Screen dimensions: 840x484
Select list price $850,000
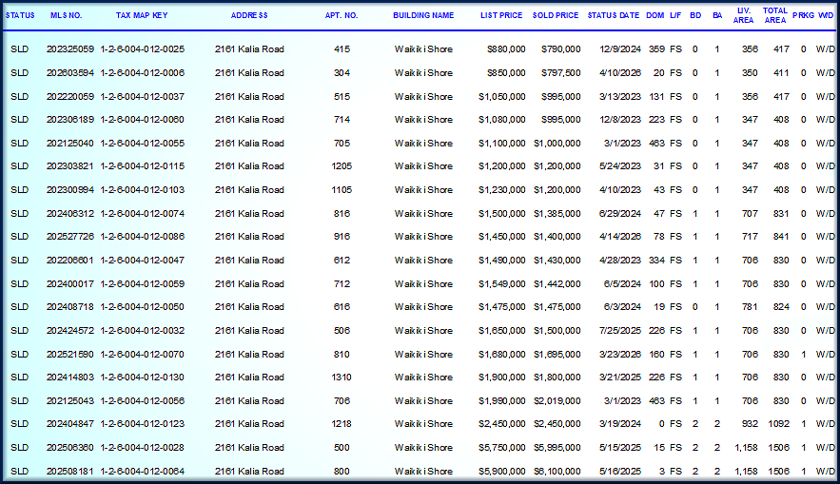coord(506,73)
